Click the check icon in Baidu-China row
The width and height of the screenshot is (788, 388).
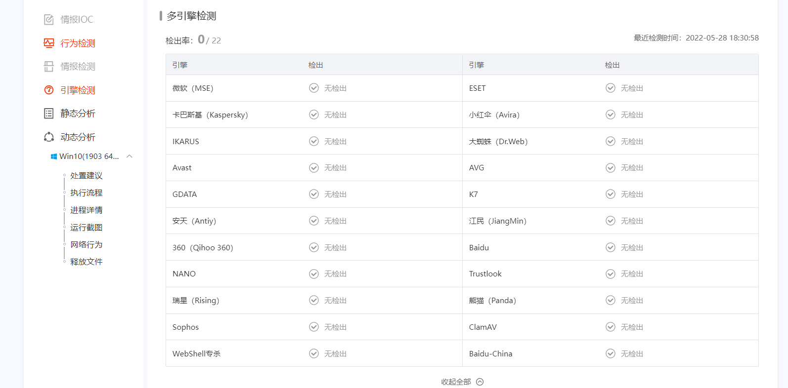(611, 353)
